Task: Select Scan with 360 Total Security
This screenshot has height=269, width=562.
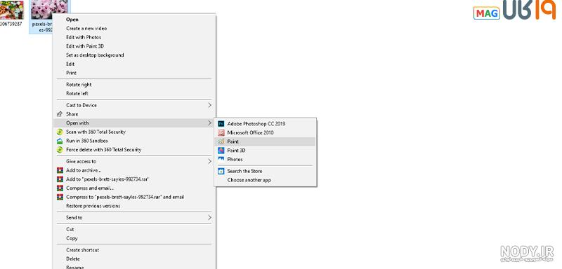Action: coord(96,132)
